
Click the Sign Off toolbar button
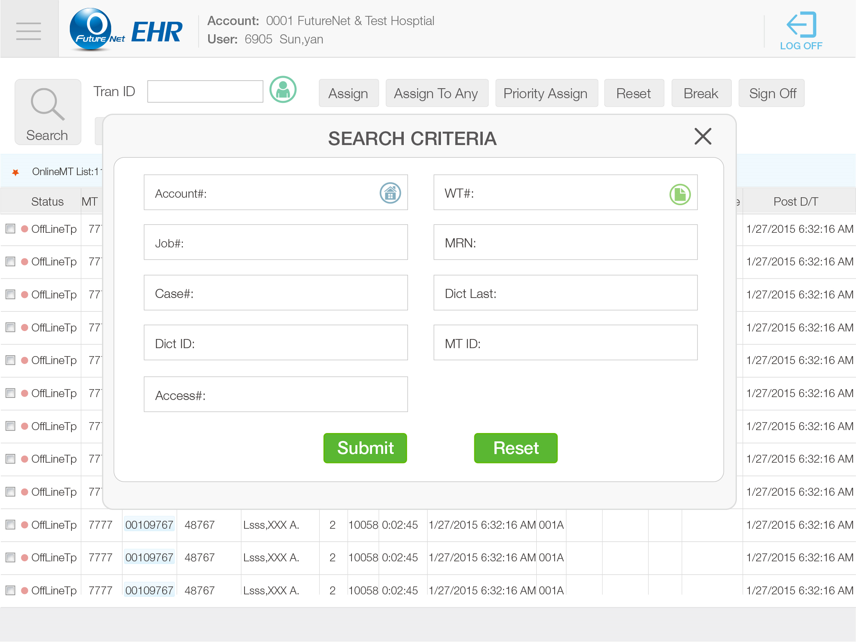(772, 93)
